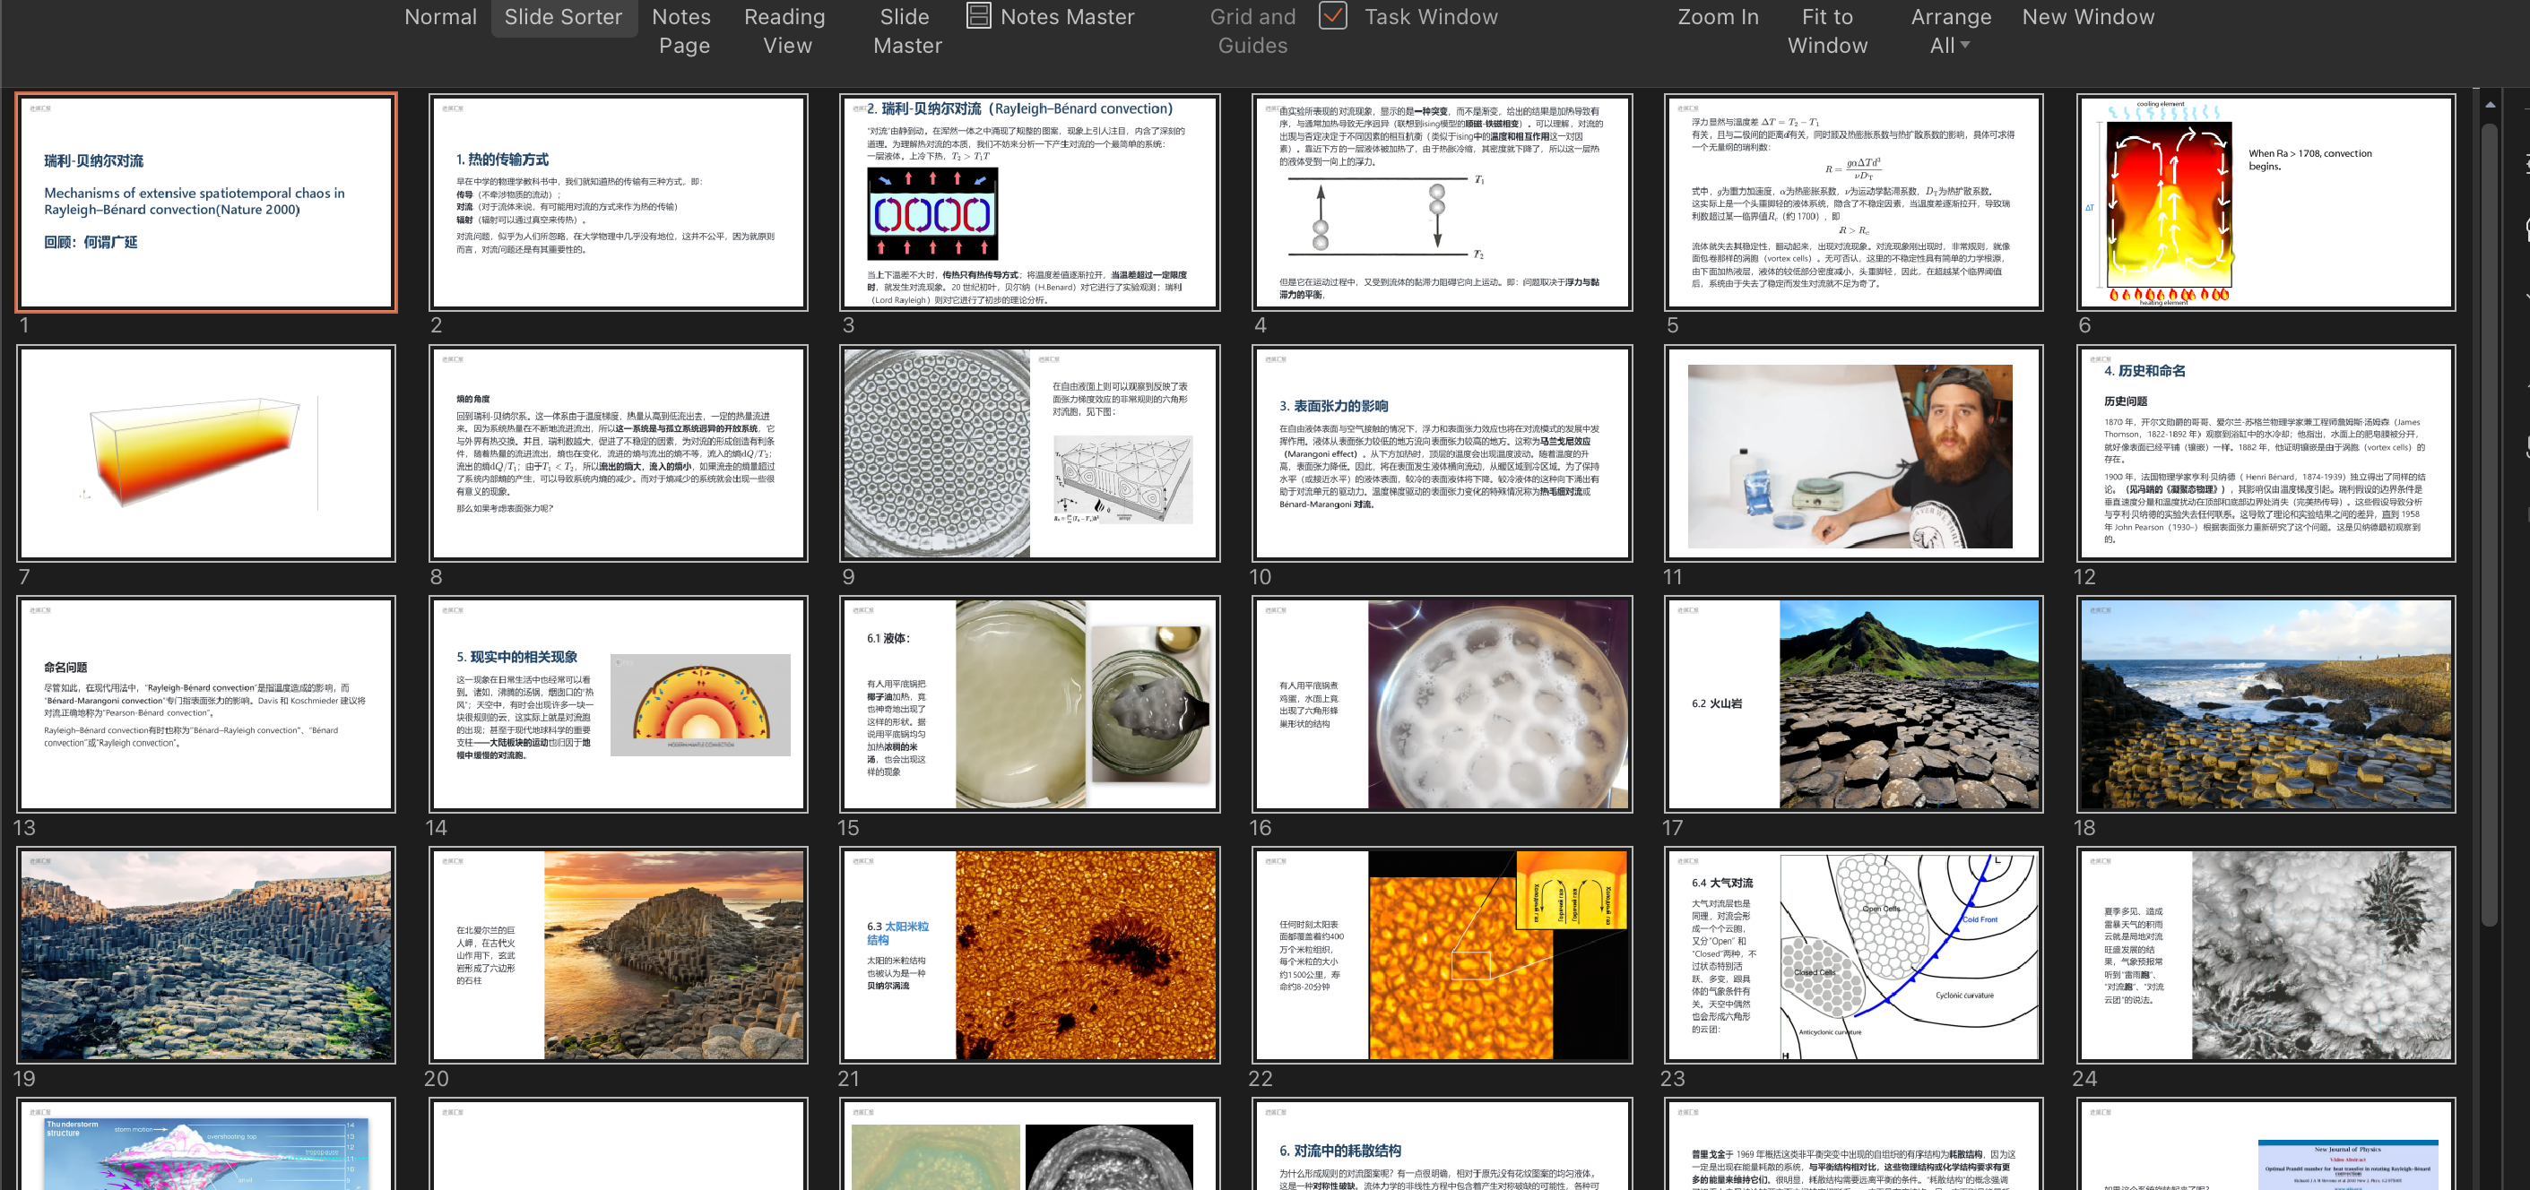Click the scrollbar up arrow

tap(2490, 104)
